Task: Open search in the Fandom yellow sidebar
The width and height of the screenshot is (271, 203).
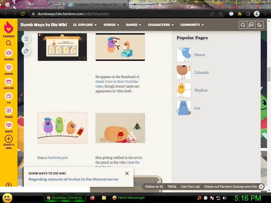Action: (x=9, y=43)
